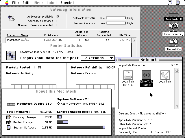This screenshot has height=138, width=185.
Task: Click the Macintosh Quadra 610 computer icon
Action: [x=11, y=104]
